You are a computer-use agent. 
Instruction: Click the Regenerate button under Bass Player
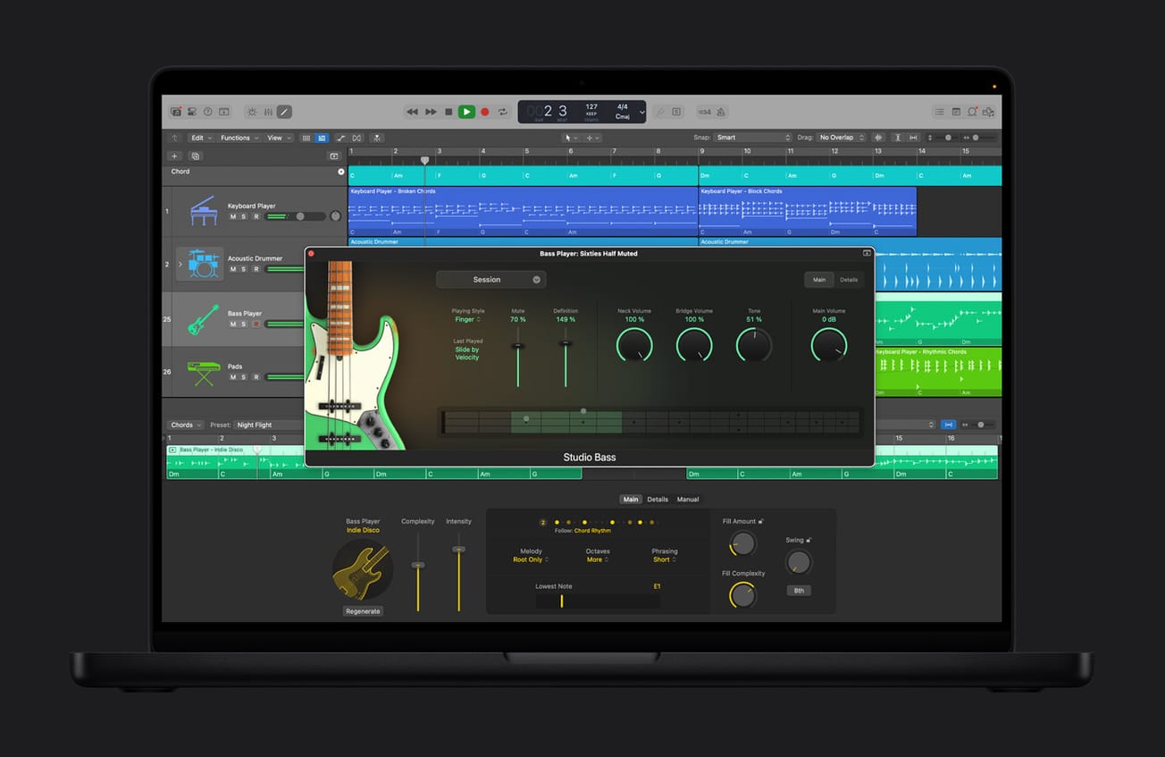(x=363, y=611)
